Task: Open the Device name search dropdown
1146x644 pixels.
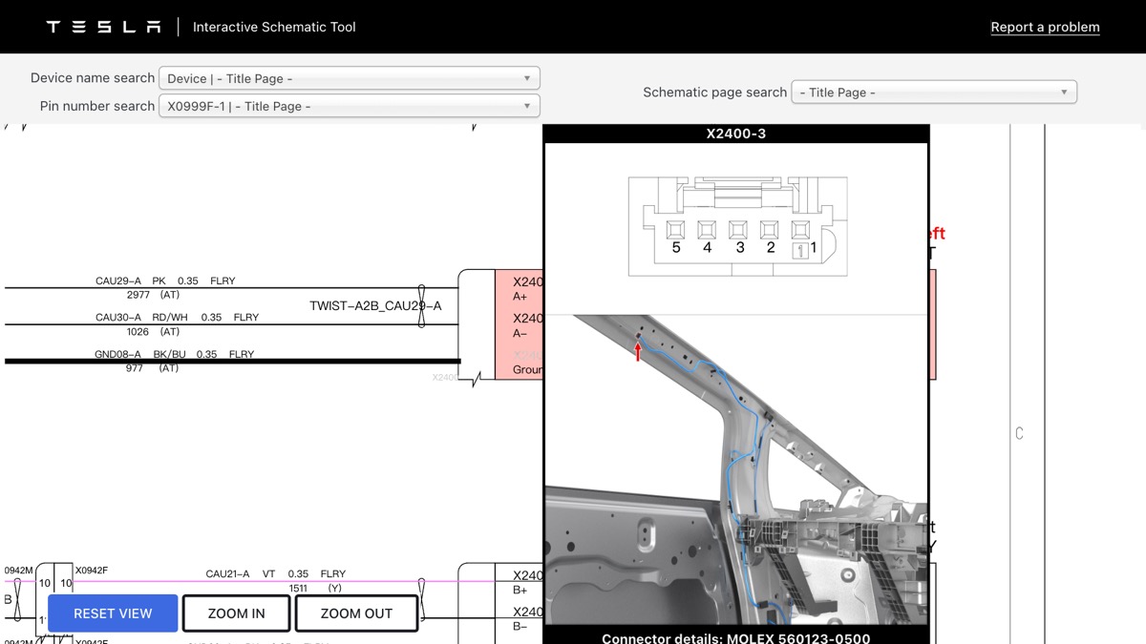Action: tap(349, 78)
